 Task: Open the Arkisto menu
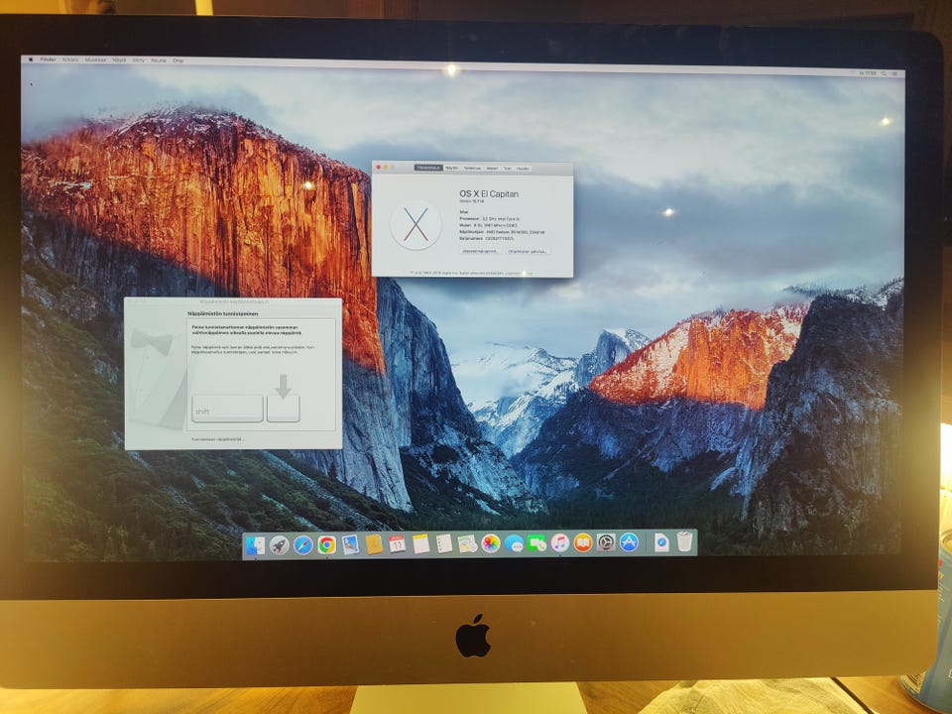click(x=70, y=60)
